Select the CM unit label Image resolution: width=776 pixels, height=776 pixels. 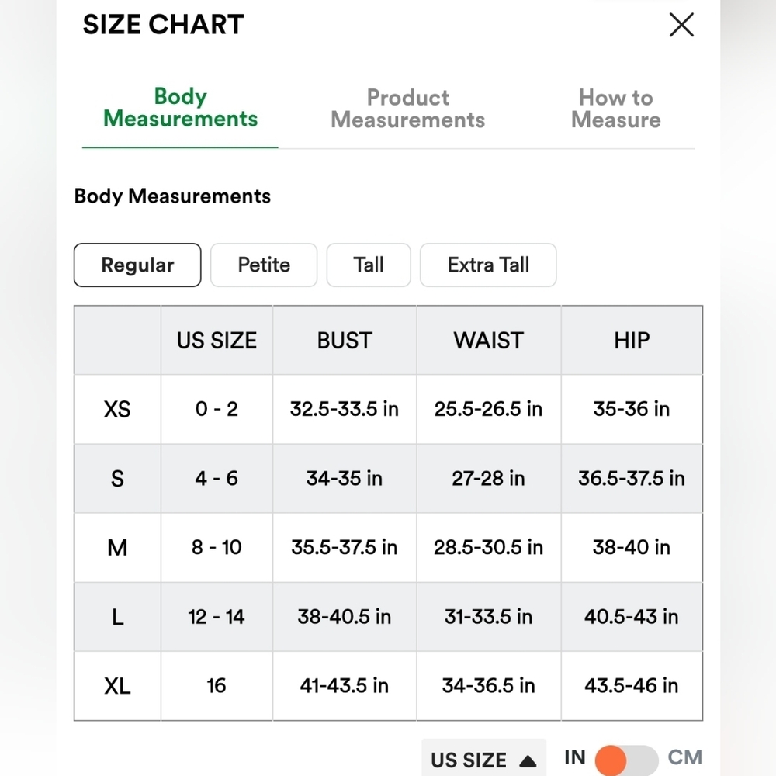click(684, 757)
